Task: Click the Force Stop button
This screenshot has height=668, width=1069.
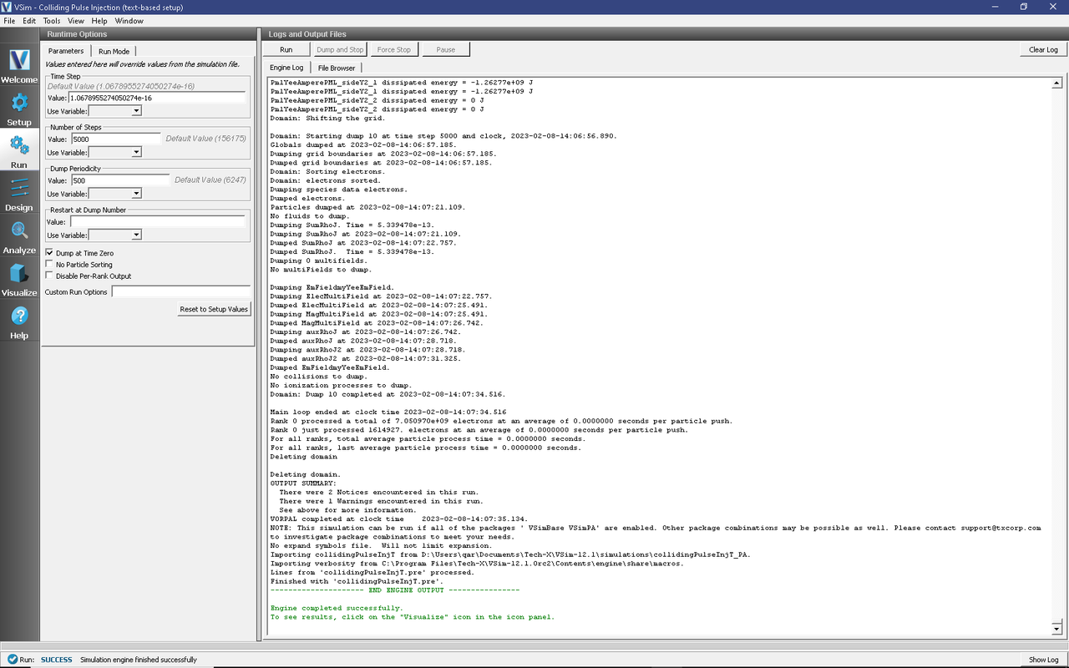Action: [x=394, y=49]
